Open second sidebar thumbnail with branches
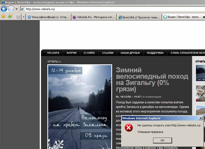Image resolution: width=205 pixels, height=149 pixels. pyautogui.click(x=200, y=93)
